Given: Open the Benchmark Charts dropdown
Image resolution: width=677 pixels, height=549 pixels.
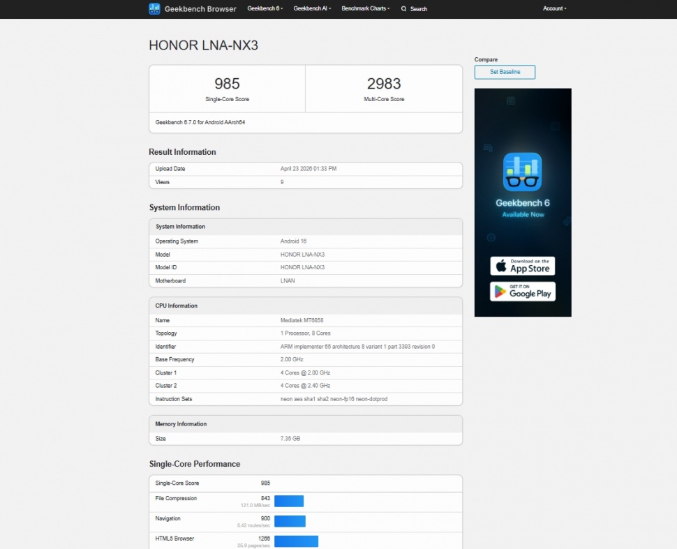Looking at the screenshot, I should (x=365, y=8).
